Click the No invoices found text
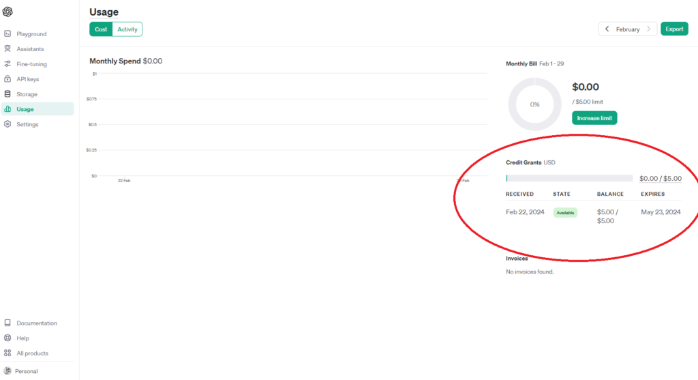Screen dimensions: 698x380 (x=530, y=272)
